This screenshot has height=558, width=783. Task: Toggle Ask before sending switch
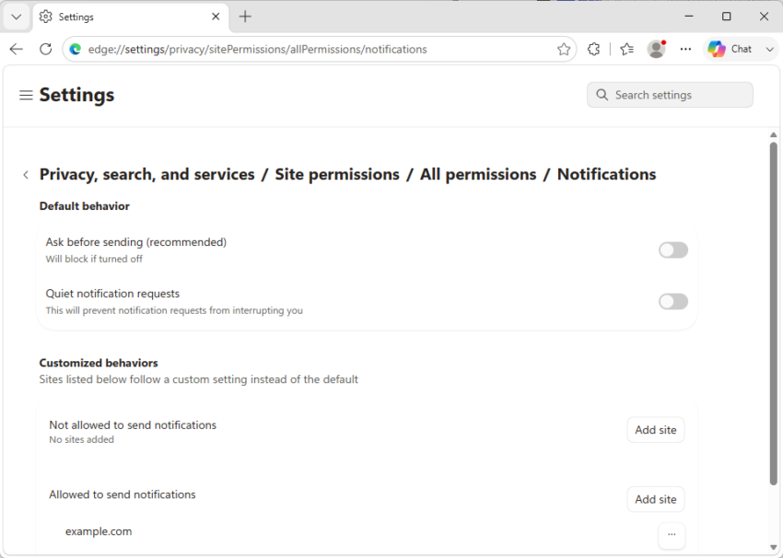[x=673, y=250]
